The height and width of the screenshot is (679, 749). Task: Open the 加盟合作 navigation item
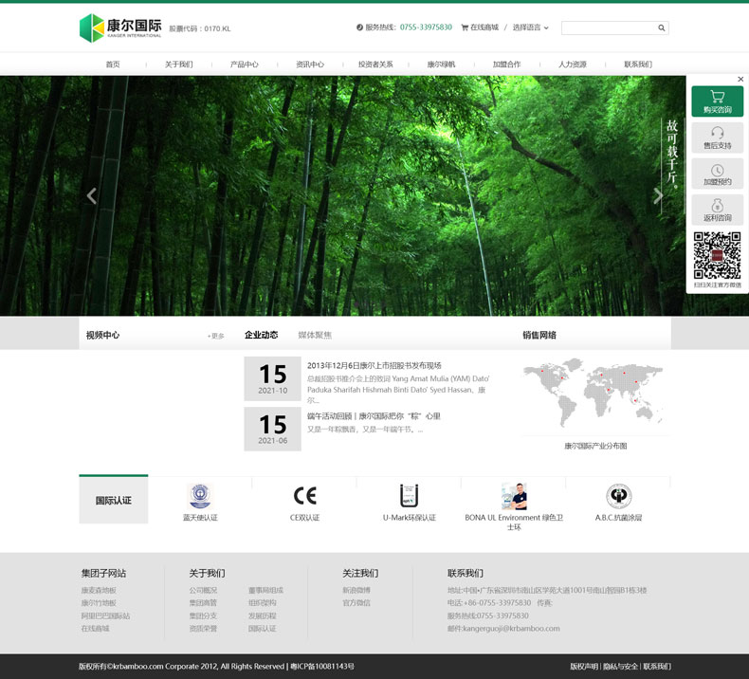[507, 64]
